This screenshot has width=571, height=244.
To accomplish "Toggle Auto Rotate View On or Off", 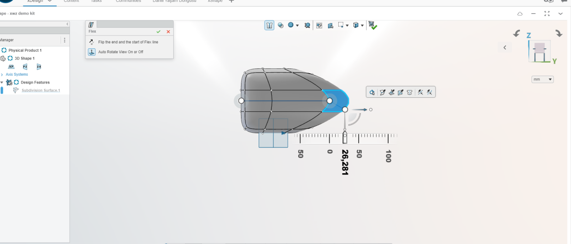I will [x=91, y=52].
